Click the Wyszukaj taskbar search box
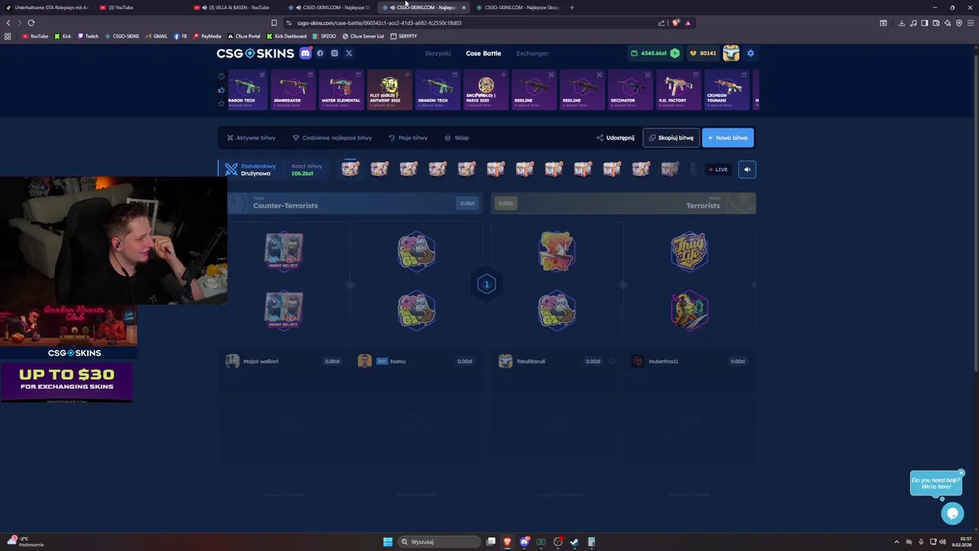Screen dimensions: 979x551 [x=440, y=542]
